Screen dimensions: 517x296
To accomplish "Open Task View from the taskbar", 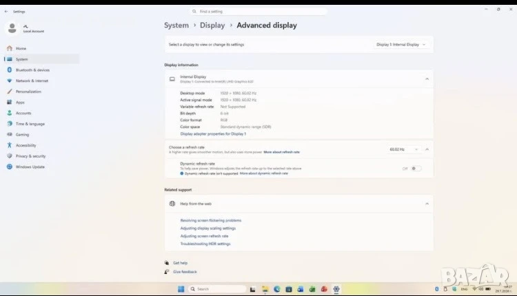I will [x=252, y=289].
